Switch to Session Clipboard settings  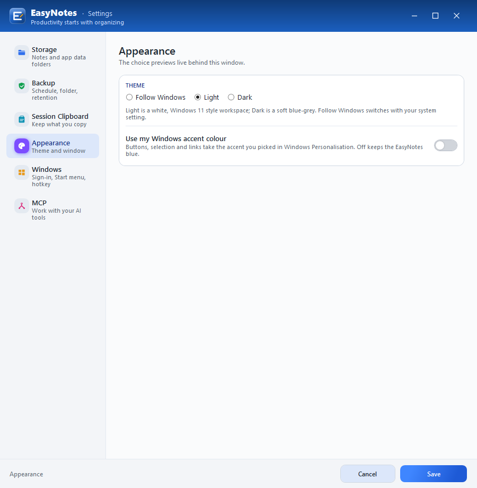(x=53, y=119)
